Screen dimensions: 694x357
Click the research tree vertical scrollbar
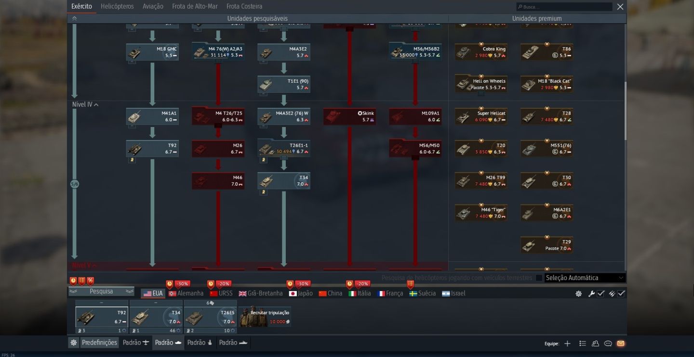coord(625,111)
